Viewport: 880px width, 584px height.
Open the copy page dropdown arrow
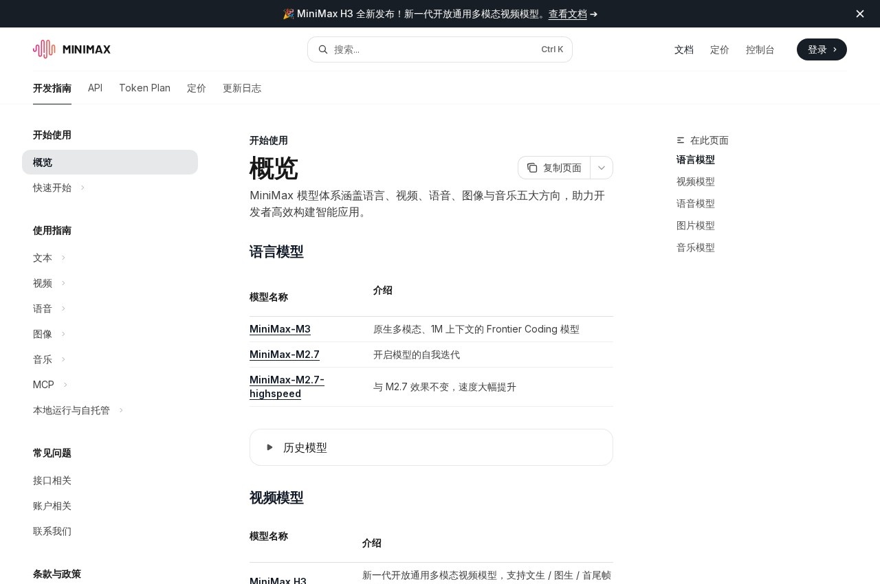602,168
